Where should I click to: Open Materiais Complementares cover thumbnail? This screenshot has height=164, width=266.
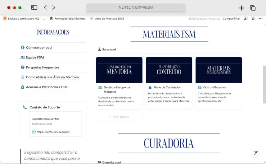tap(219, 70)
